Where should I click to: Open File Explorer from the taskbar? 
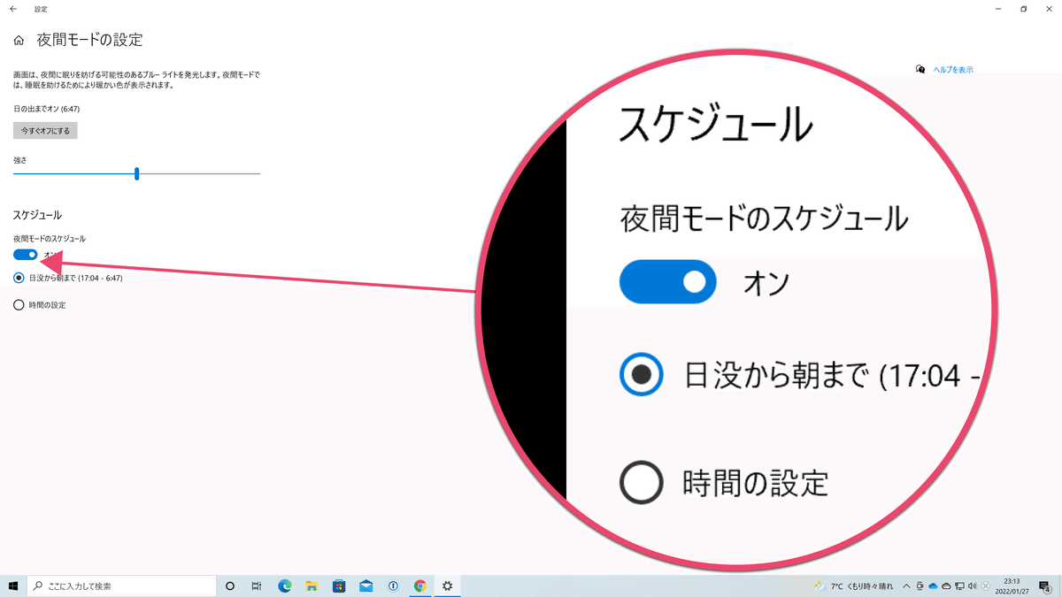click(312, 586)
